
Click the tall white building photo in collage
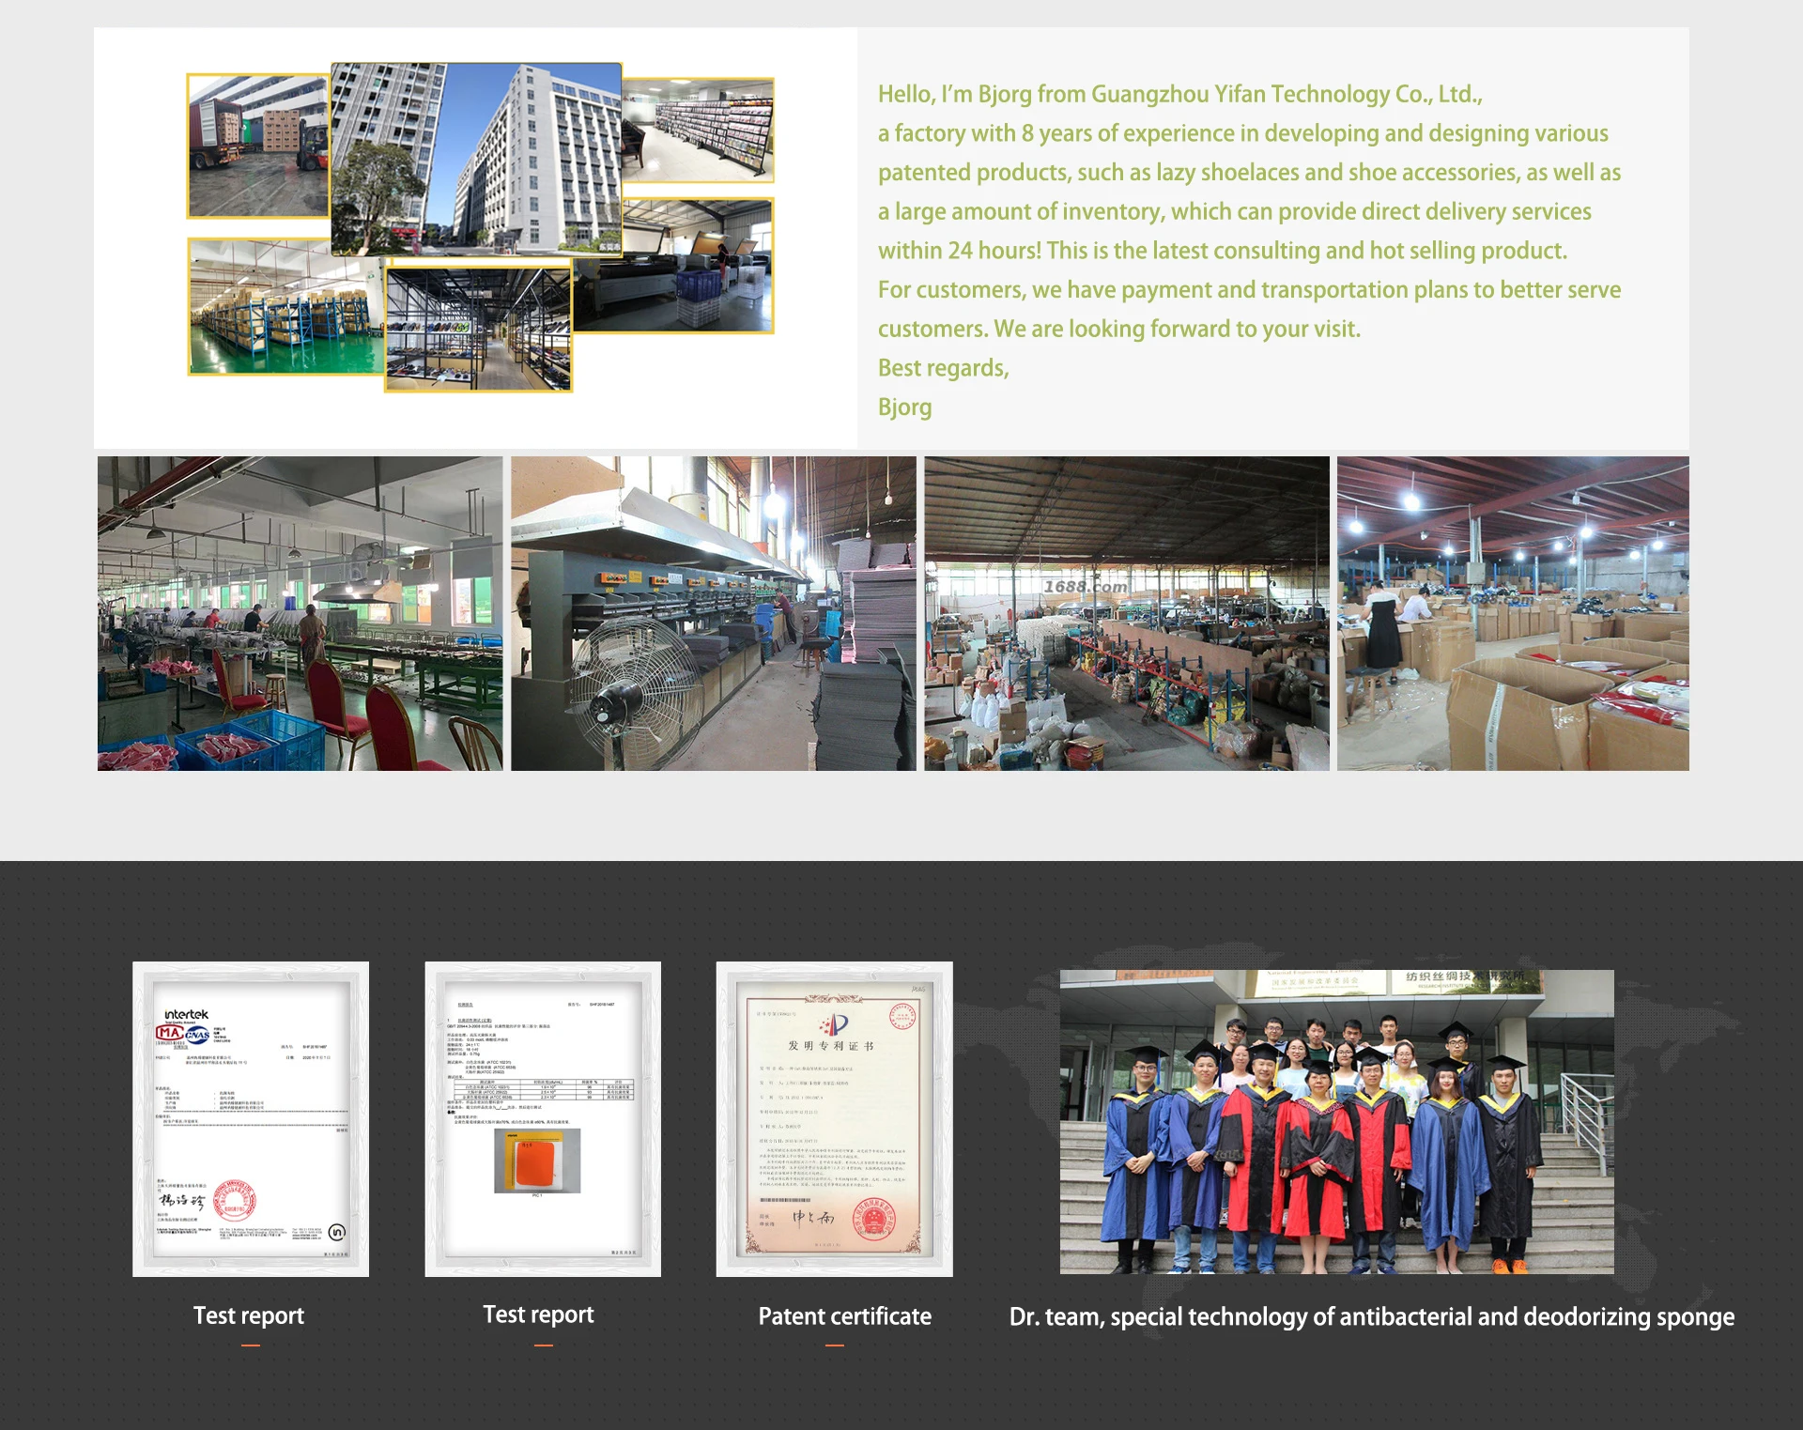476,158
